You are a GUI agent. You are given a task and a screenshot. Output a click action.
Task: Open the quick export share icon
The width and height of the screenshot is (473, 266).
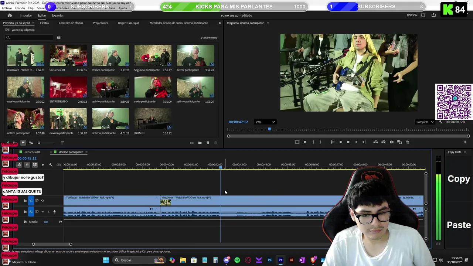click(433, 15)
